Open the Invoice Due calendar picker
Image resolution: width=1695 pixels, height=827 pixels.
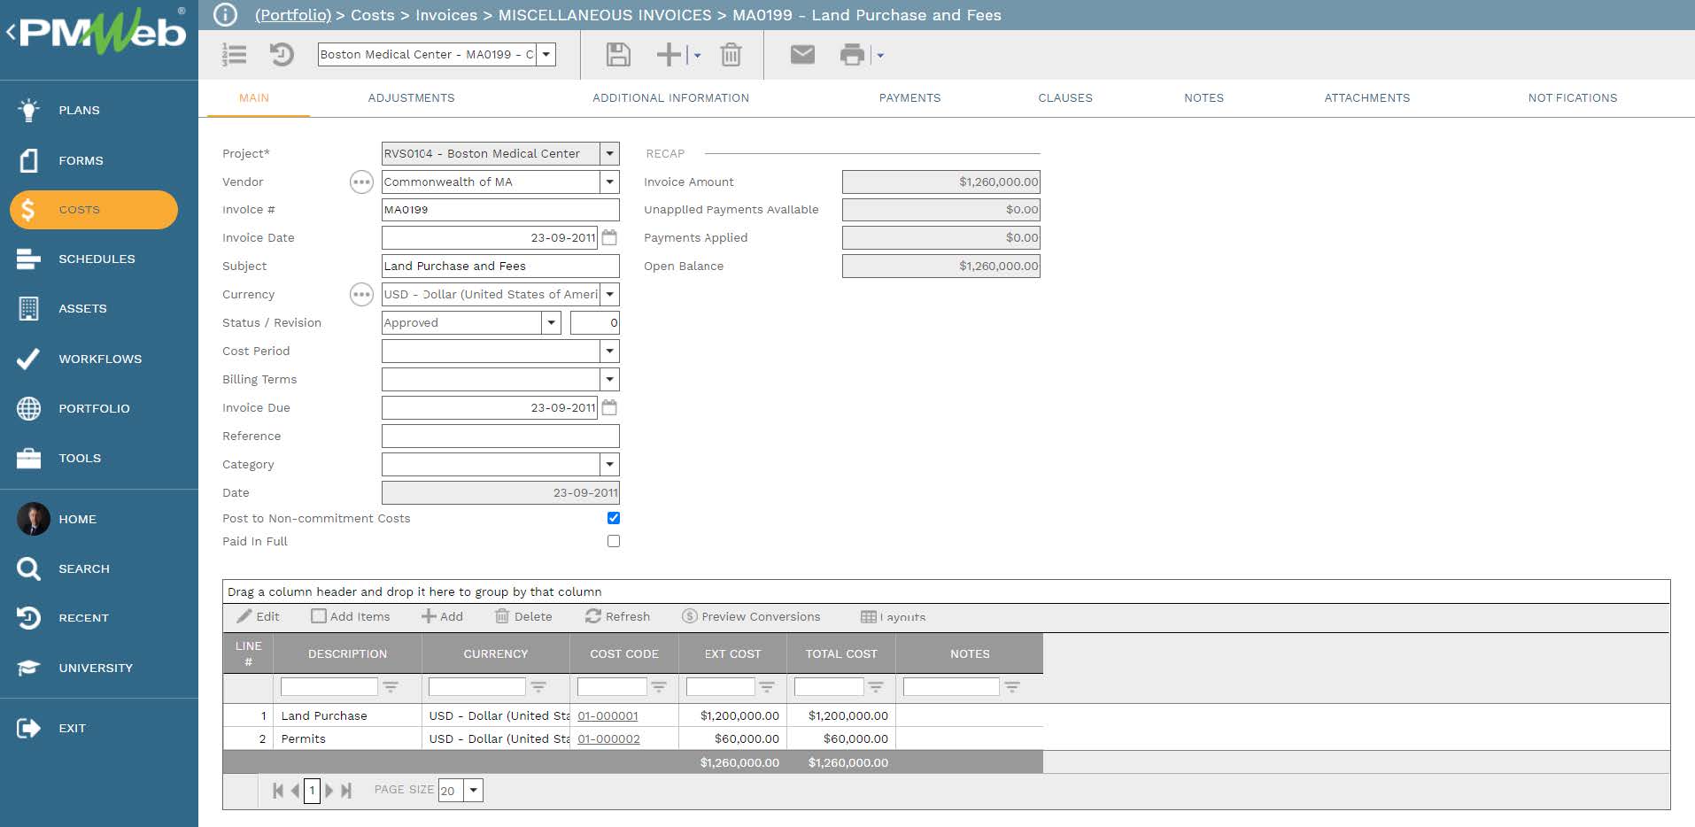[609, 407]
